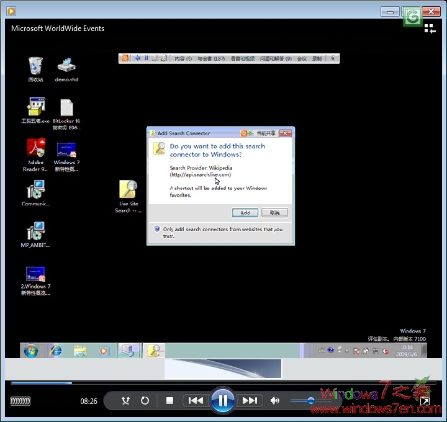This screenshot has width=447, height=422.
Task: Click the document share toolbar icon
Action: click(x=164, y=58)
